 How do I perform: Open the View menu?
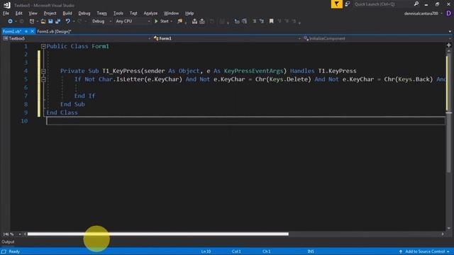[x=33, y=13]
